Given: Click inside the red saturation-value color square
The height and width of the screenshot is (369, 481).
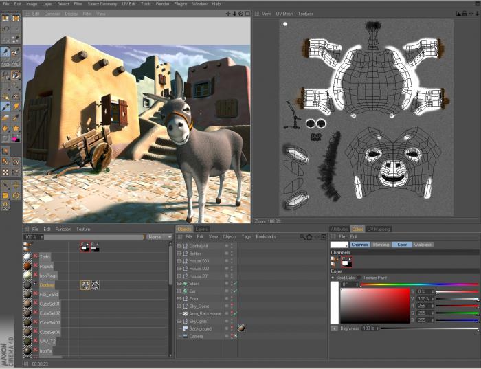Looking at the screenshot, I should pyautogui.click(x=375, y=306).
